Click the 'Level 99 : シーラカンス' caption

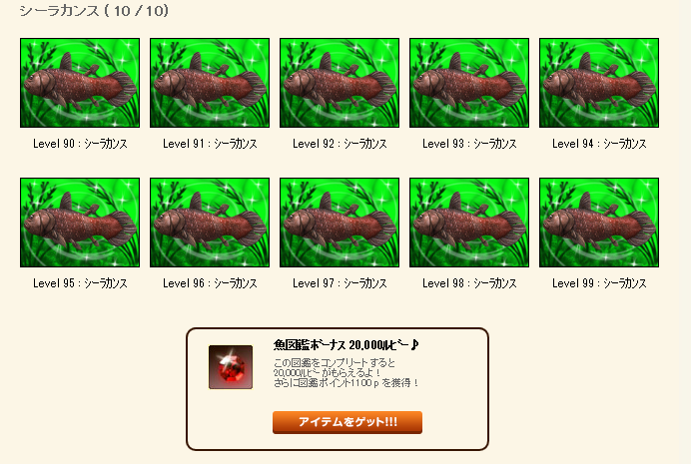[599, 283]
